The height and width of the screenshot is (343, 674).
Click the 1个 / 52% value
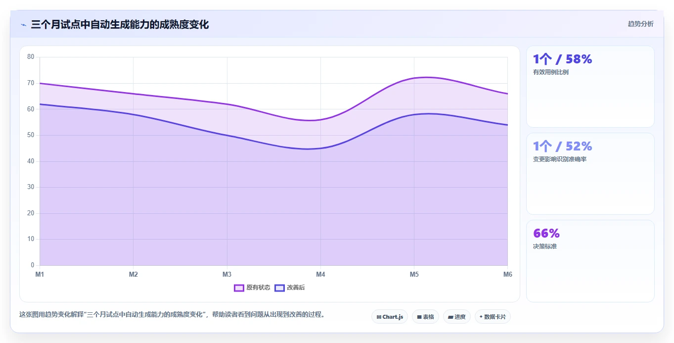562,147
